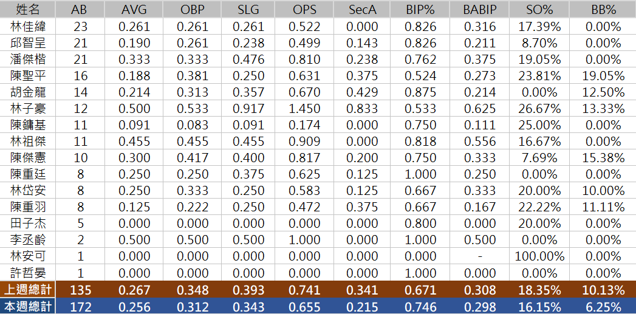The image size is (636, 314).
Task: Select the OBP column header
Action: coord(193,9)
